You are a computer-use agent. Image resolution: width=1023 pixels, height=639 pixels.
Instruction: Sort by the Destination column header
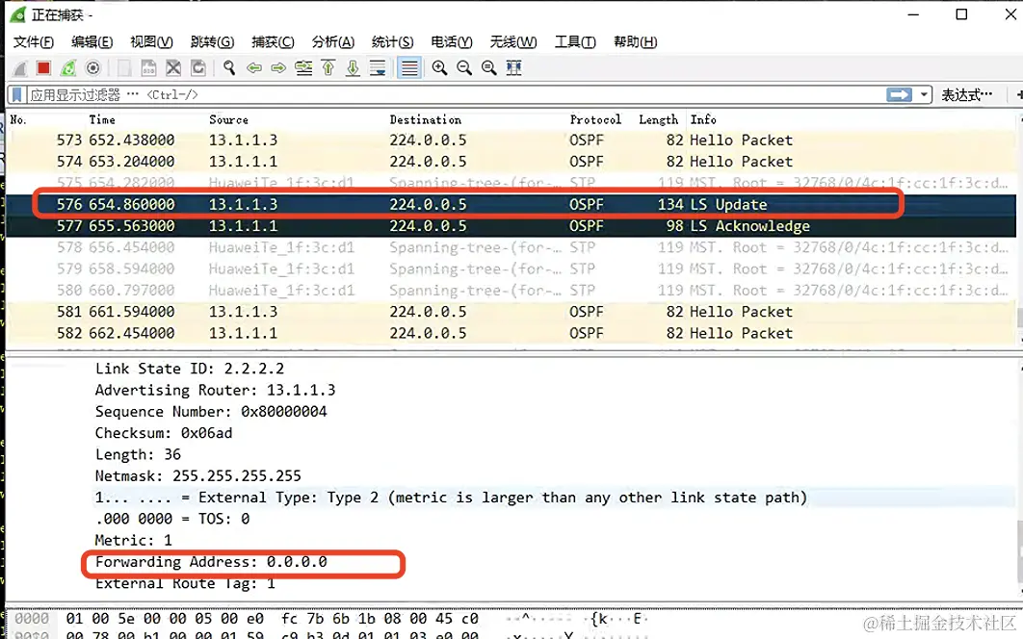coord(426,119)
